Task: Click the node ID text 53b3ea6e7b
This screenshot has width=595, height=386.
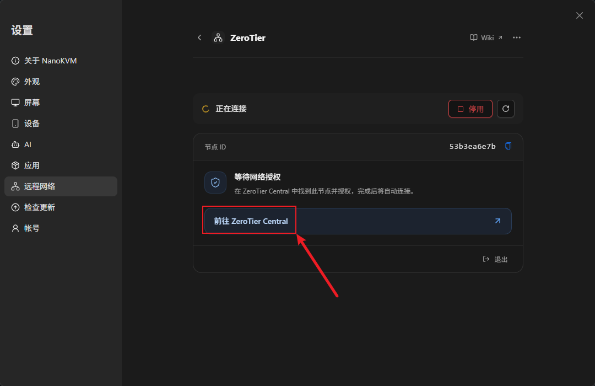Action: pyautogui.click(x=473, y=146)
